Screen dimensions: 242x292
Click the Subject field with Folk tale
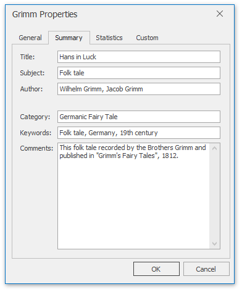pos(139,73)
